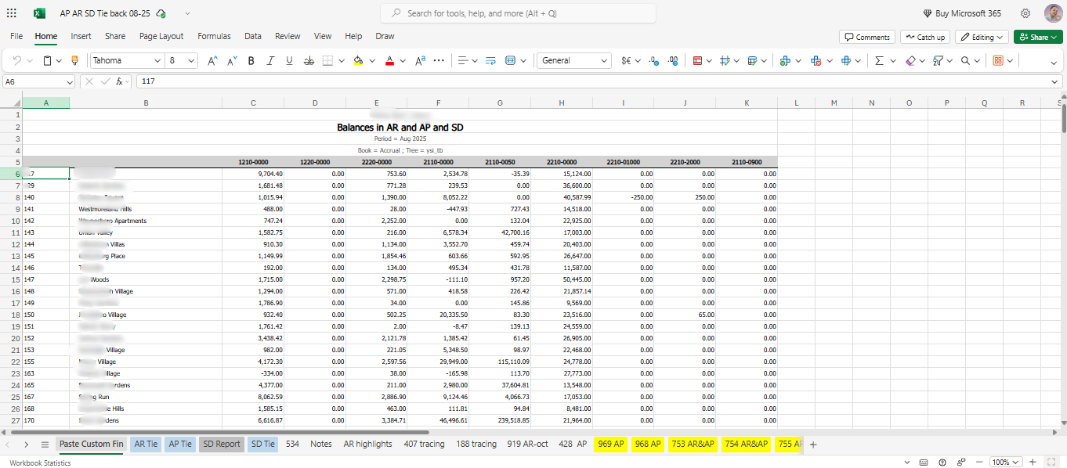Click the Format Painter brush icon
1067x468 pixels.
coord(74,60)
